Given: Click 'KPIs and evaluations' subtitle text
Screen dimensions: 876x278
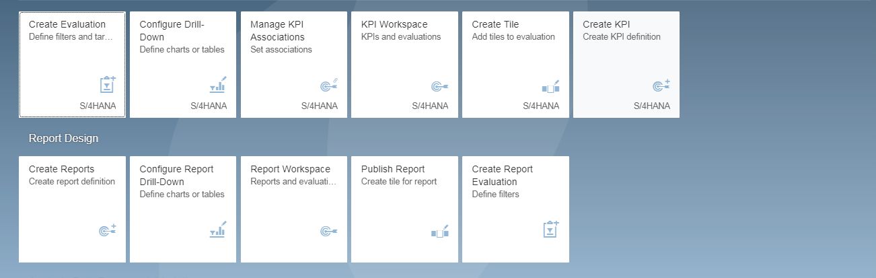Looking at the screenshot, I should coord(401,37).
